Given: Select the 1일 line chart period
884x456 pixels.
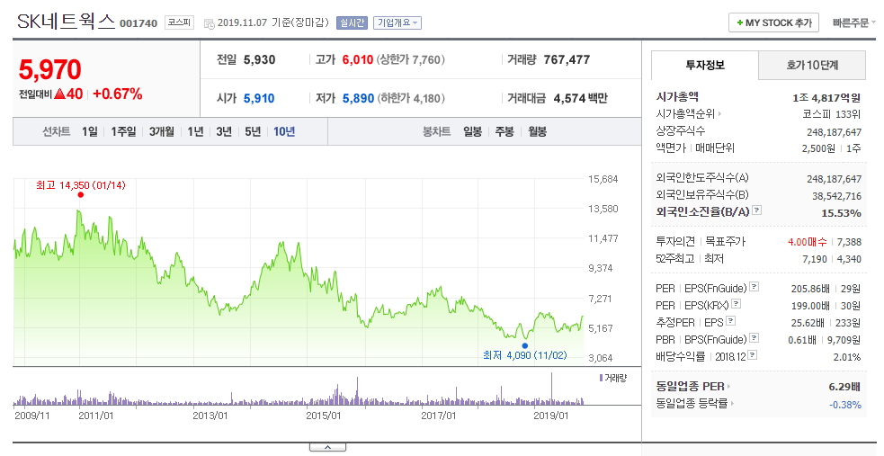Looking at the screenshot, I should pos(90,132).
